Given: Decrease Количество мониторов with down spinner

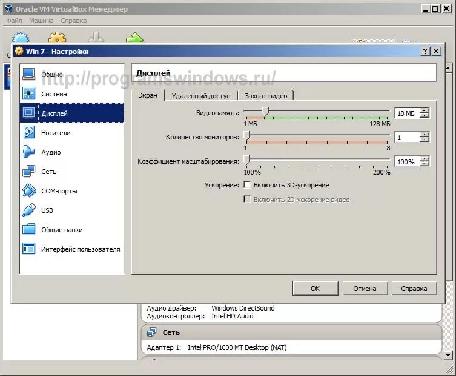Looking at the screenshot, I should tap(425, 139).
